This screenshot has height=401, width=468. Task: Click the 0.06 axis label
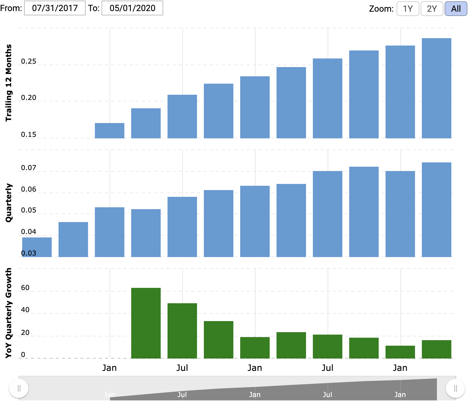29,189
